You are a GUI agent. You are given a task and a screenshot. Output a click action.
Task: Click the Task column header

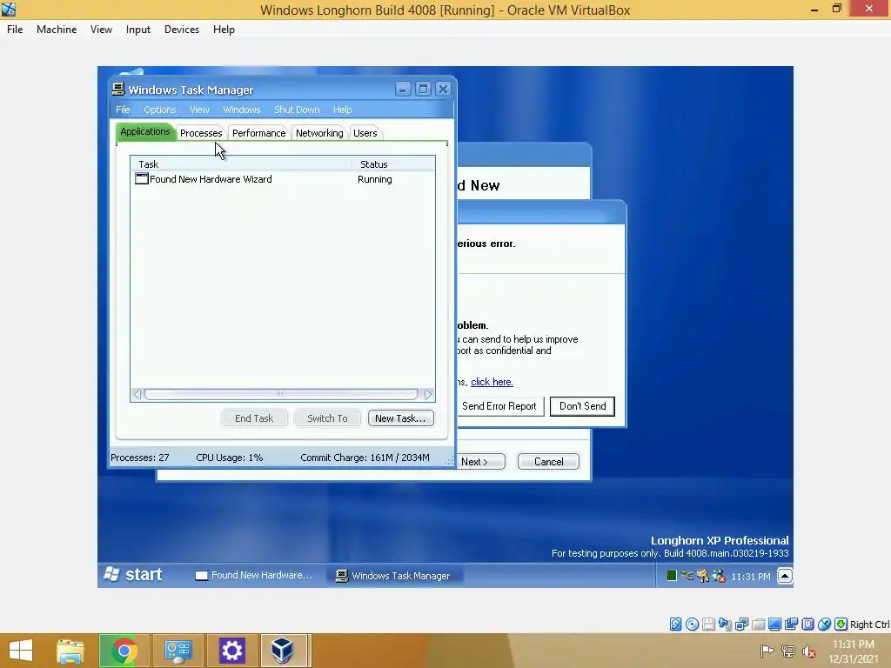coord(242,164)
